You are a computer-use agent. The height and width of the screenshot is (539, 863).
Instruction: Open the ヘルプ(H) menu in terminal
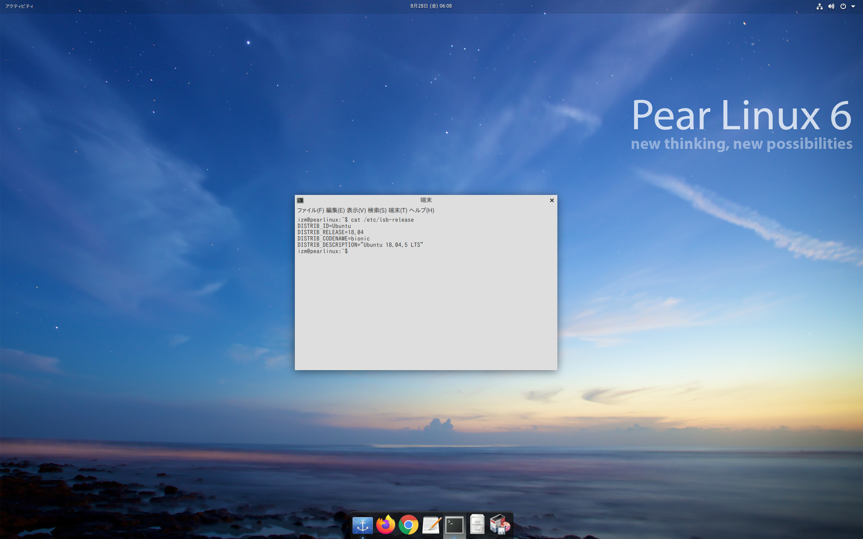(422, 210)
